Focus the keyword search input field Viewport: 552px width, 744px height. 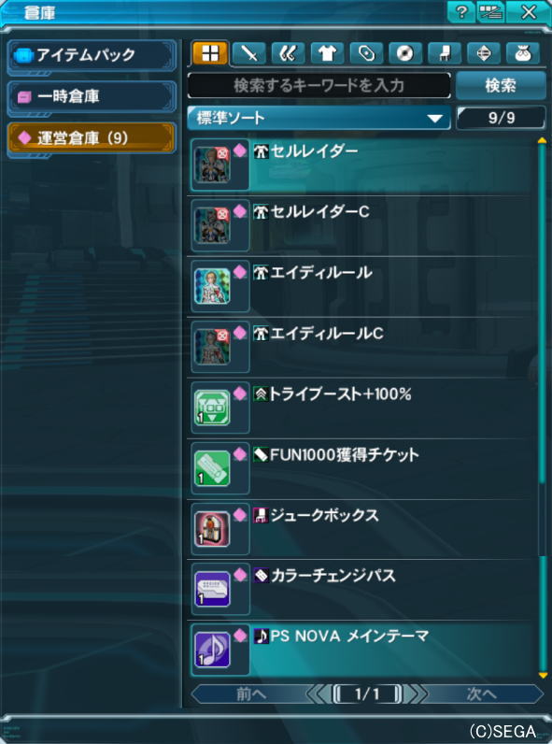[x=318, y=85]
